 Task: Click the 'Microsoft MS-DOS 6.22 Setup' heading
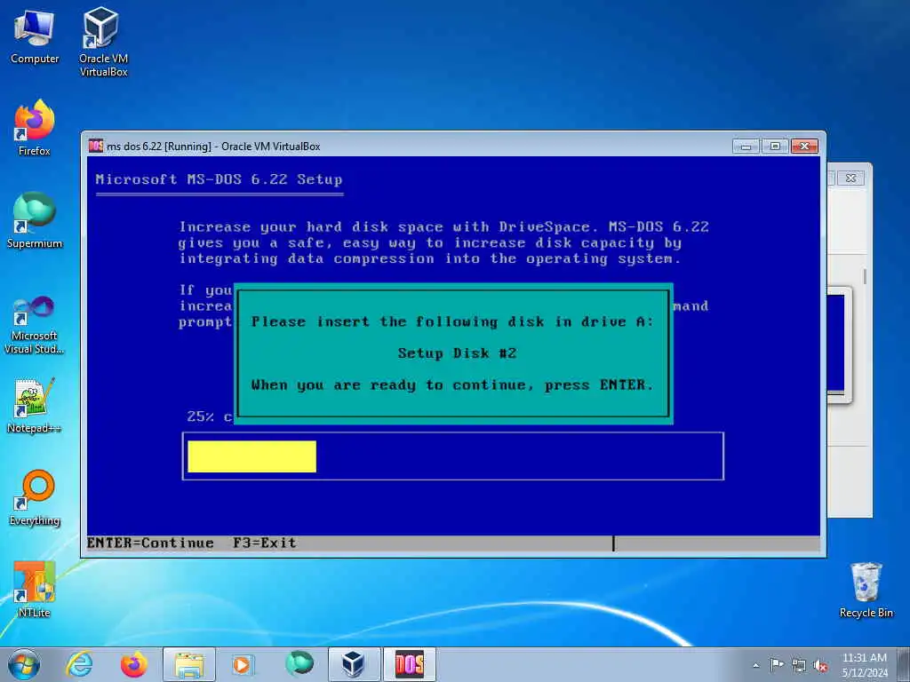219,179
